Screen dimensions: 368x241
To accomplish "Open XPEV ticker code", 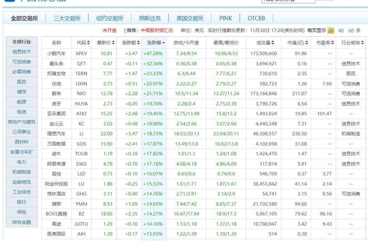I will (81, 54).
